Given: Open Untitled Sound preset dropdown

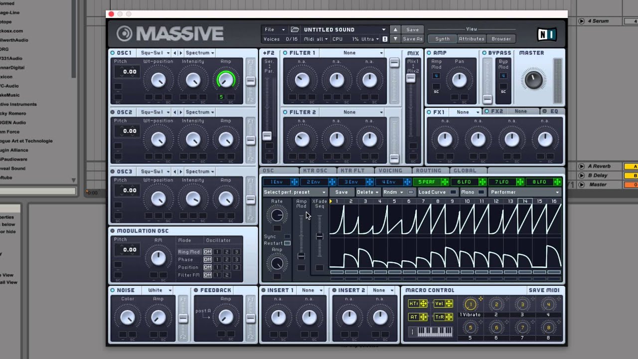Looking at the screenshot, I should point(344,29).
